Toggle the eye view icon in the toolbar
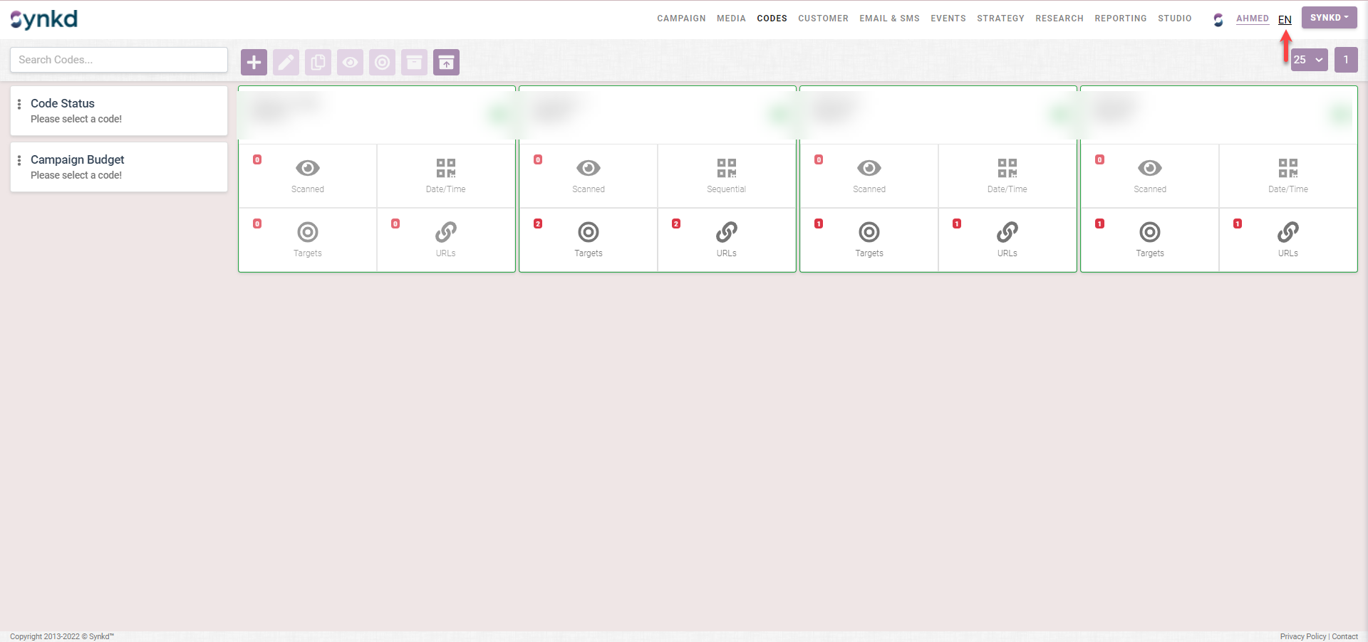This screenshot has height=642, width=1368. coord(350,63)
